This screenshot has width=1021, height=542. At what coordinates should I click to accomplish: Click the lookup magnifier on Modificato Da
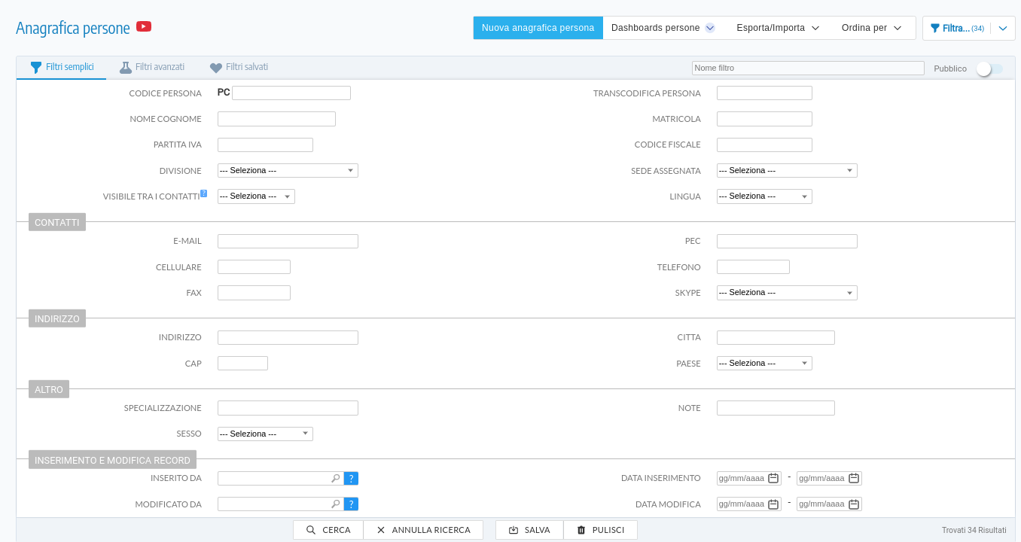pos(335,504)
